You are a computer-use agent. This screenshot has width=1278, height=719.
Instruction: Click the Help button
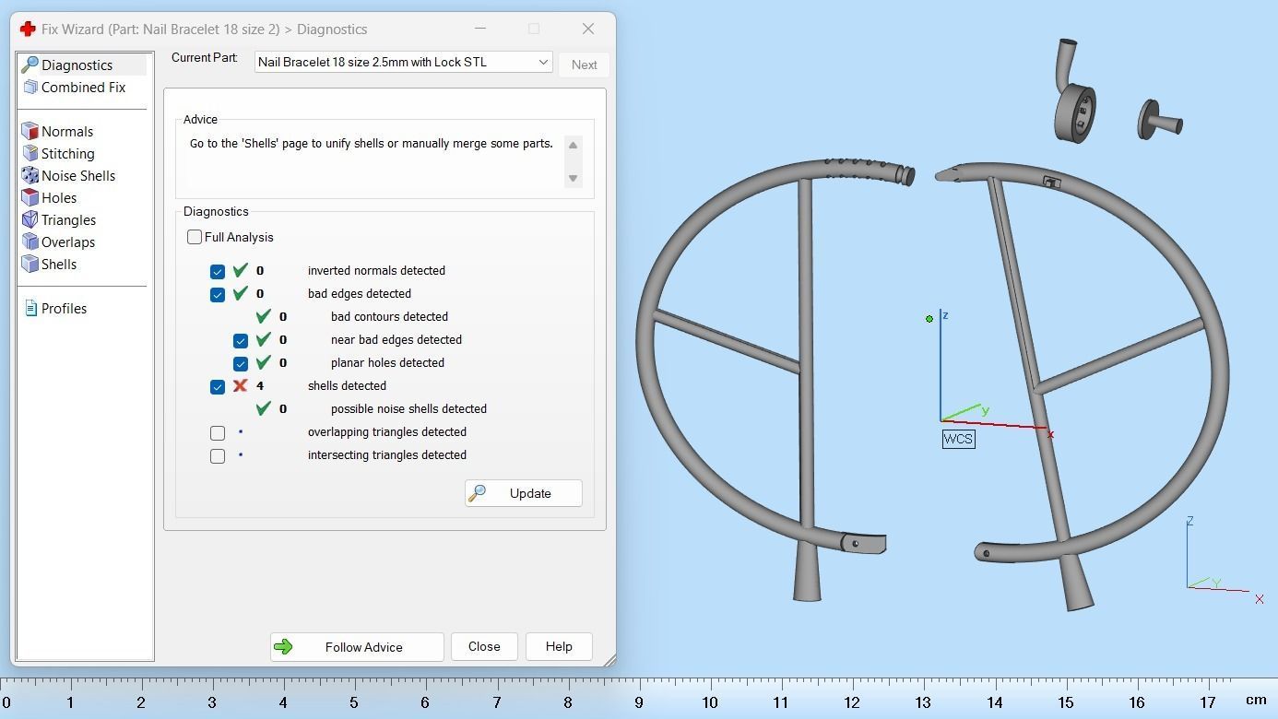tap(559, 647)
